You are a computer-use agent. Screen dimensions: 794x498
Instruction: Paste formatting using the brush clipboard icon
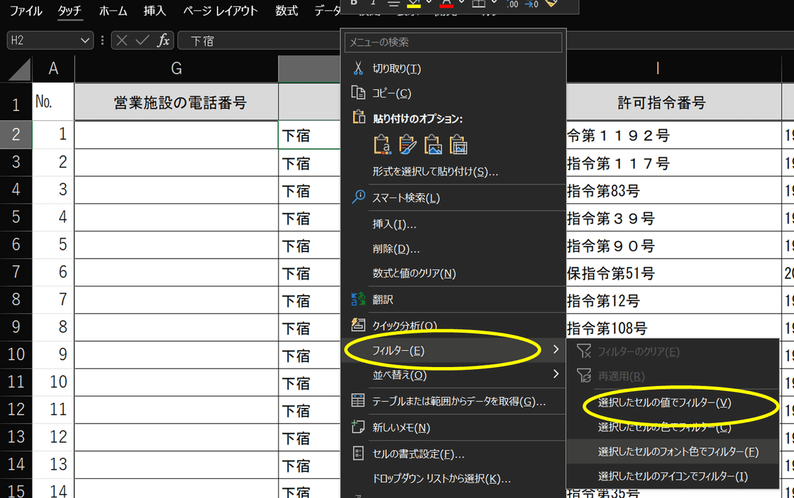408,144
